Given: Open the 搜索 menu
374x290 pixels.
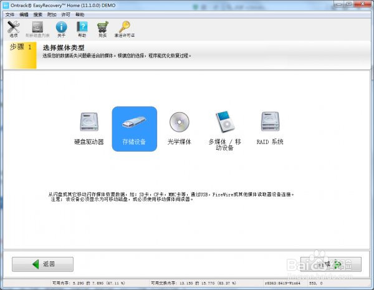Looking at the screenshot, I should tap(37, 15).
